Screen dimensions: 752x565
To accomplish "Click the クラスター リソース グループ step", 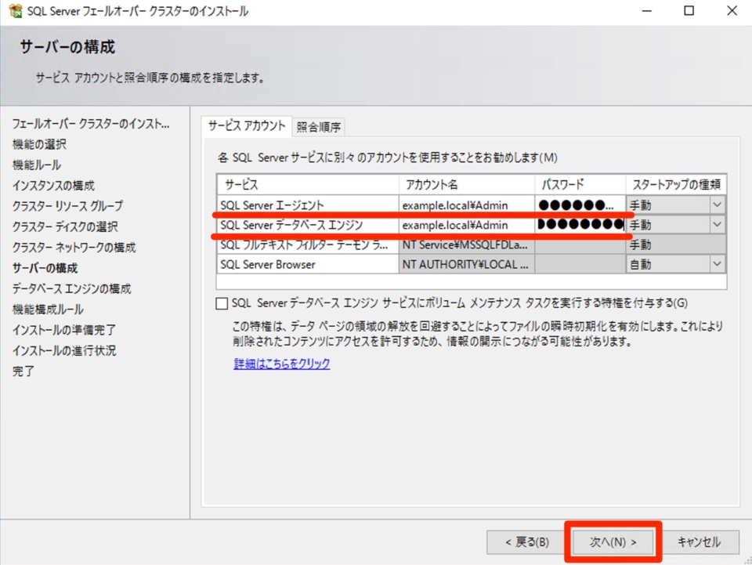I will (x=67, y=206).
